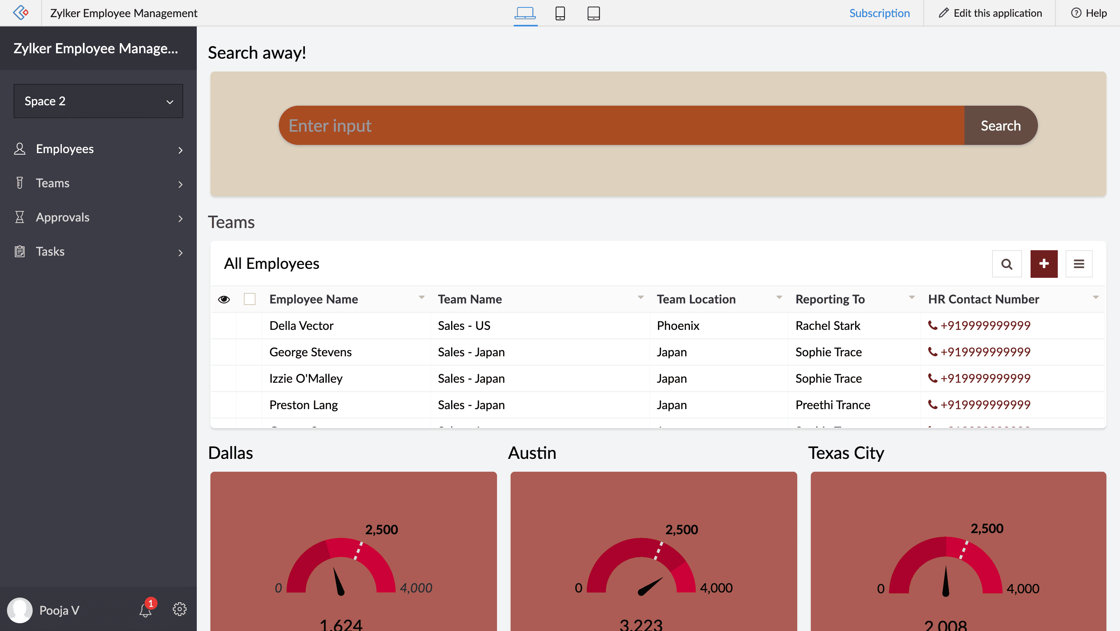Toggle the column visibility eye icon
1120x631 pixels.
224,299
